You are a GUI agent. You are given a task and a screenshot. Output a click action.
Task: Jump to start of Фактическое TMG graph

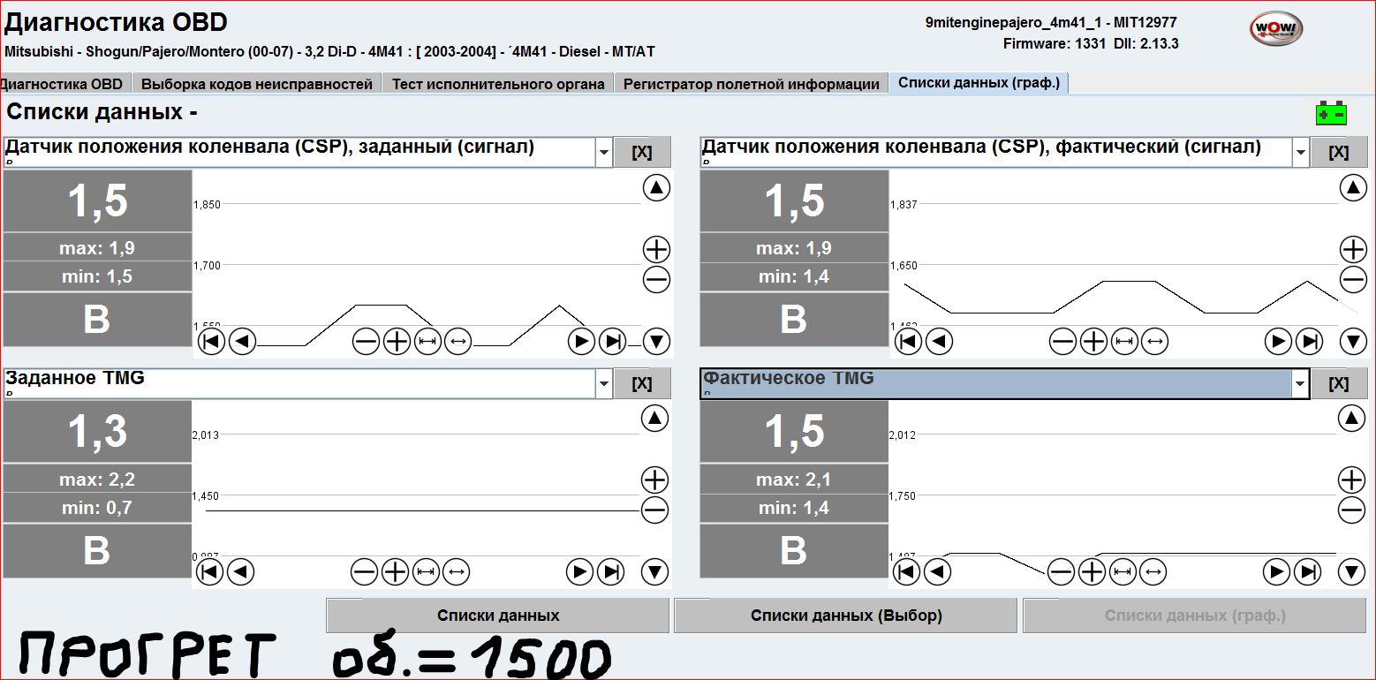pos(906,572)
